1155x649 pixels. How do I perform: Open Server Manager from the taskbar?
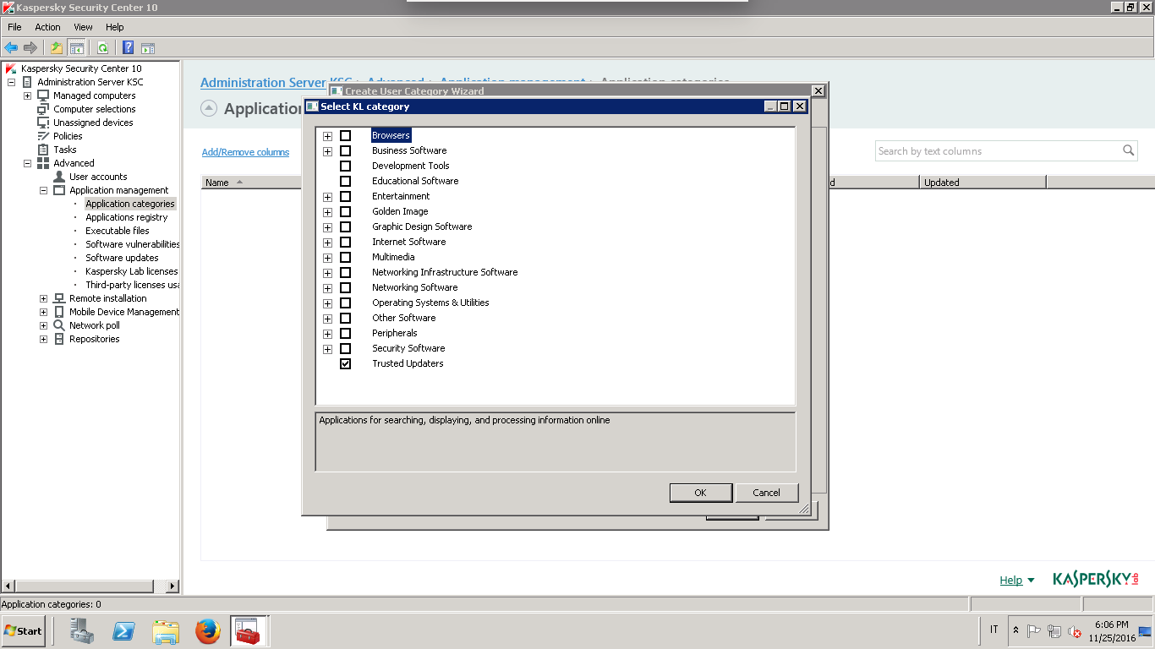click(82, 630)
